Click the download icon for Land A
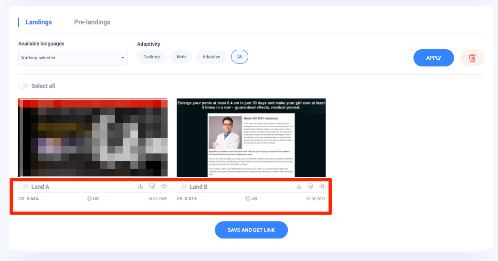Screen dimensions: 498x261 click(140, 186)
